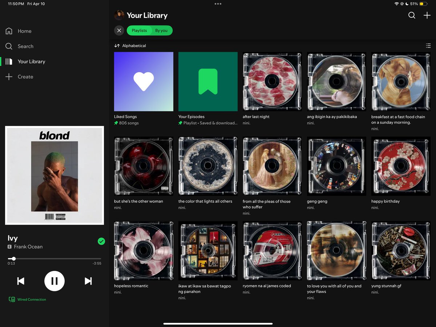Screen dimensions: 436x327
Task: Open but she's the other woman cover
Action: click(x=144, y=166)
